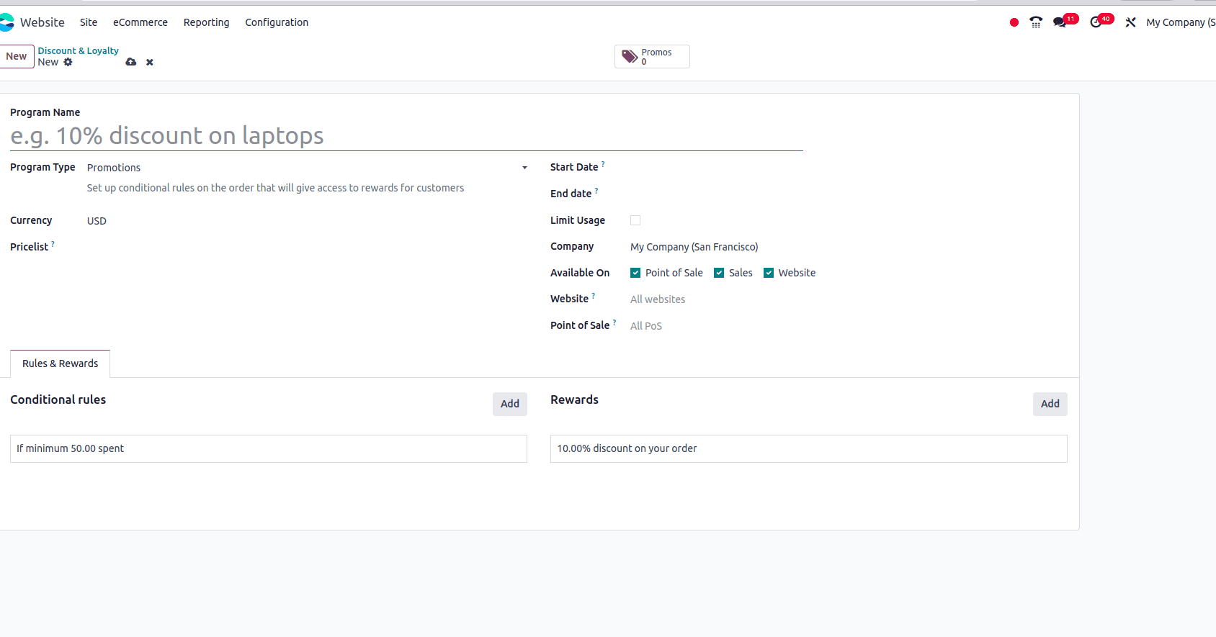Screen dimensions: 1216x637
Task: Enable the Limit Usage checkbox
Action: point(635,220)
